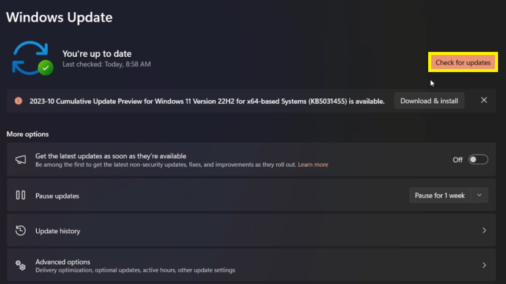Viewport: 506px width, 284px height.
Task: Click the chevron arrow in Advanced options row
Action: click(484, 266)
